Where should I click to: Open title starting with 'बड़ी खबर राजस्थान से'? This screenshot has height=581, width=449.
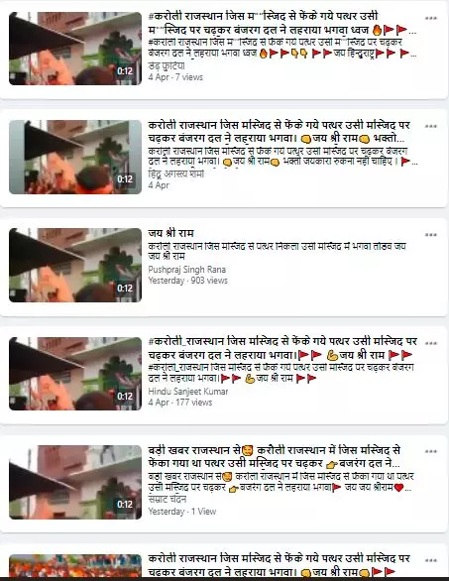pyautogui.click(x=275, y=457)
